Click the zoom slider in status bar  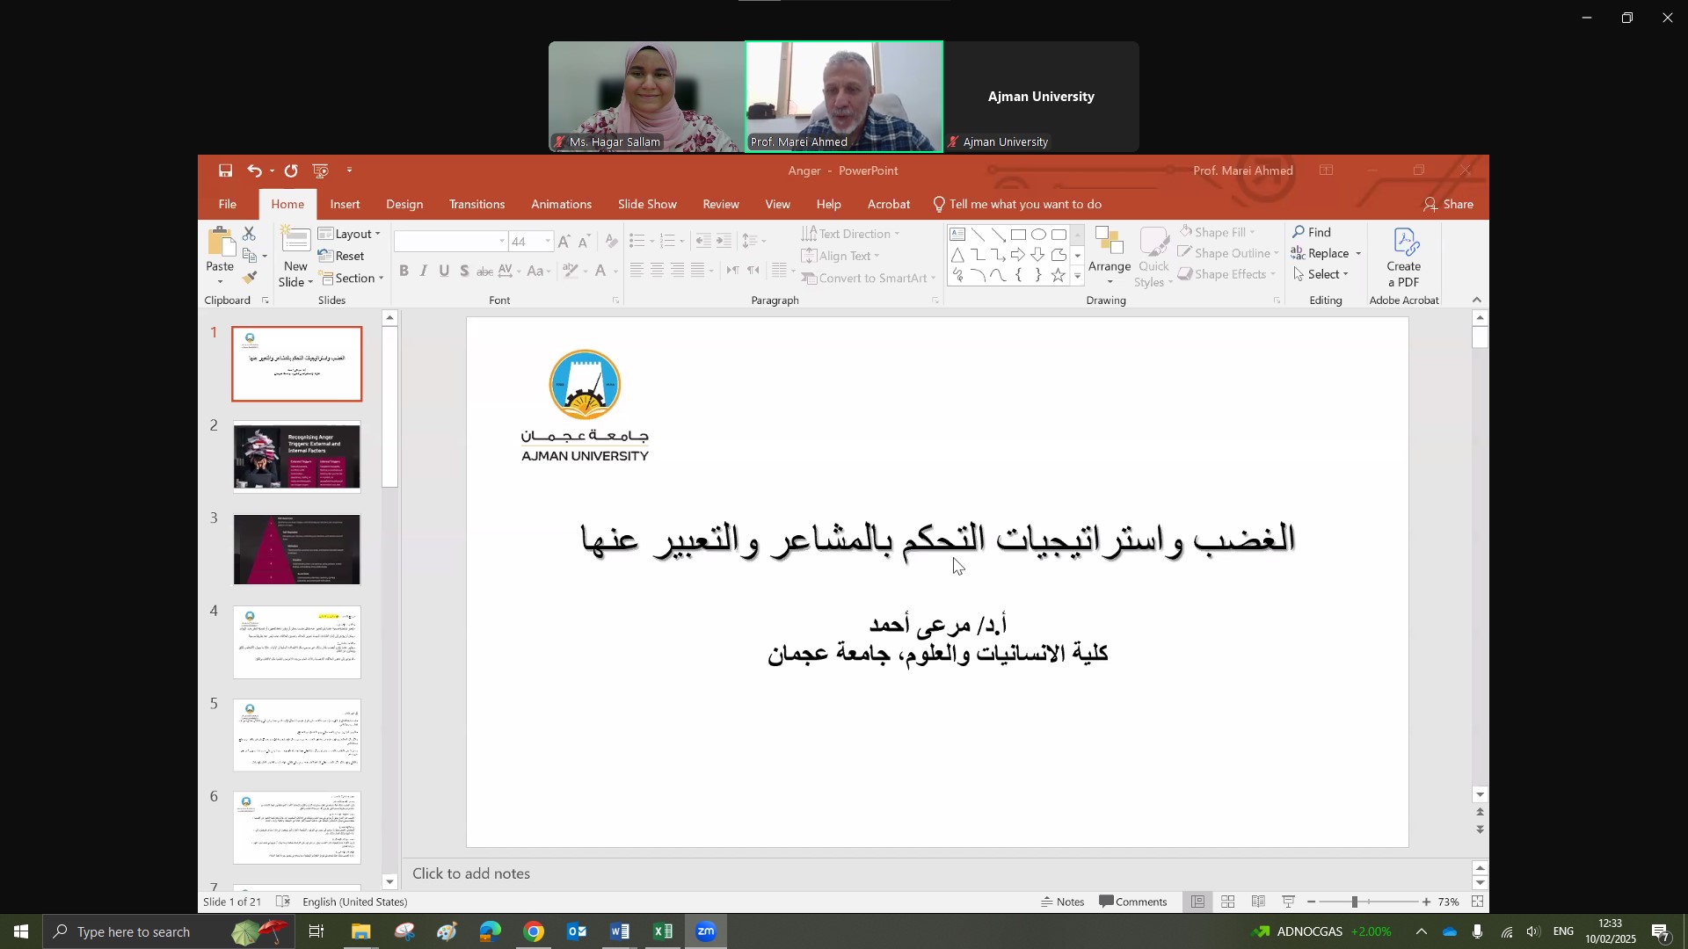1355,902
